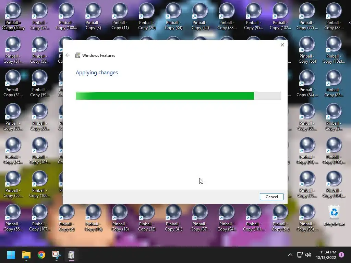Viewport: 351px width, 263px height.
Task: Select Pinball - Copy (34) shortcut
Action: [173, 17]
